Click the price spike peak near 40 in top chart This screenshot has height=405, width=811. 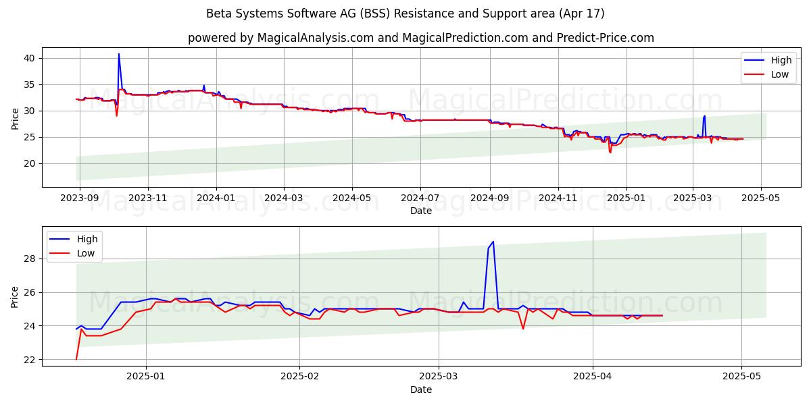119,54
